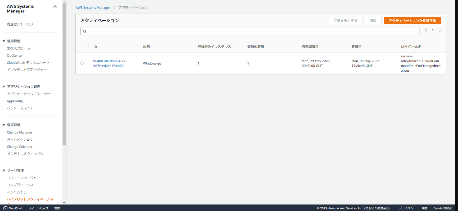Screen dimensions: 458x211
Task: Open CloudShell icon in footer
Action: click(x=5, y=208)
